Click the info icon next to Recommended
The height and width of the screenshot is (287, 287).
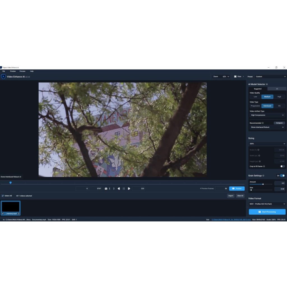[x=263, y=123]
